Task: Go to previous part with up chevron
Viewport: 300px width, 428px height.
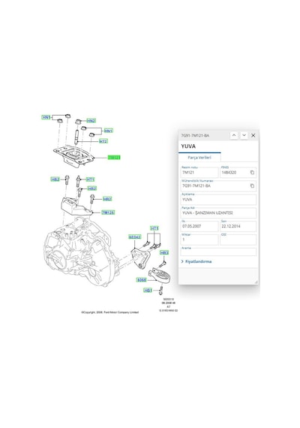Action: click(234, 135)
